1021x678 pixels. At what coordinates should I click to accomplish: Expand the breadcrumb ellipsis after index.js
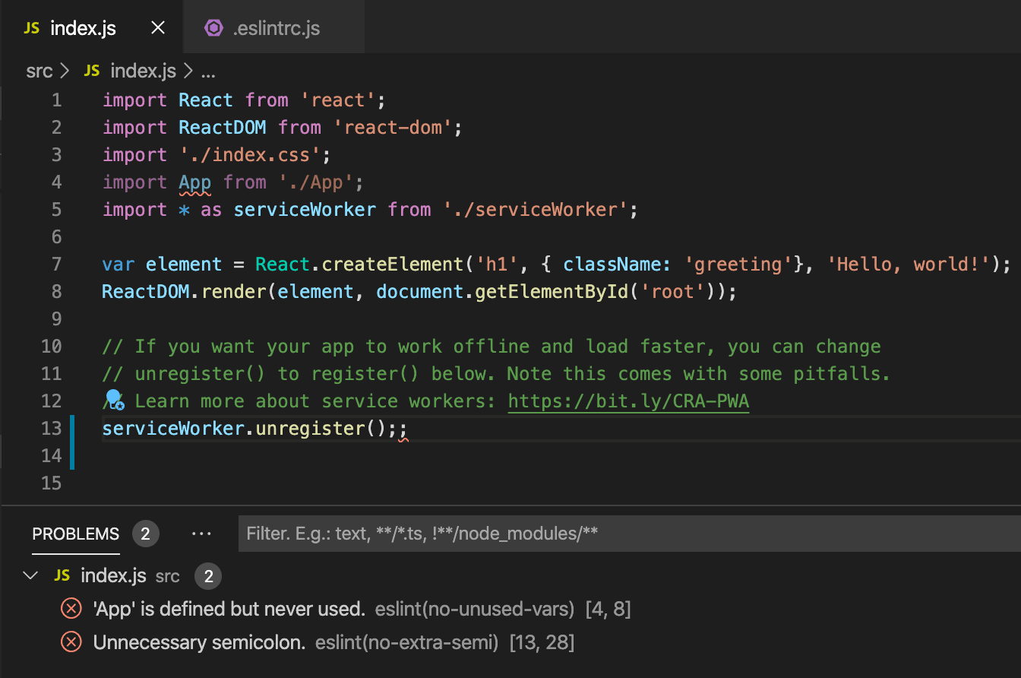(x=204, y=71)
